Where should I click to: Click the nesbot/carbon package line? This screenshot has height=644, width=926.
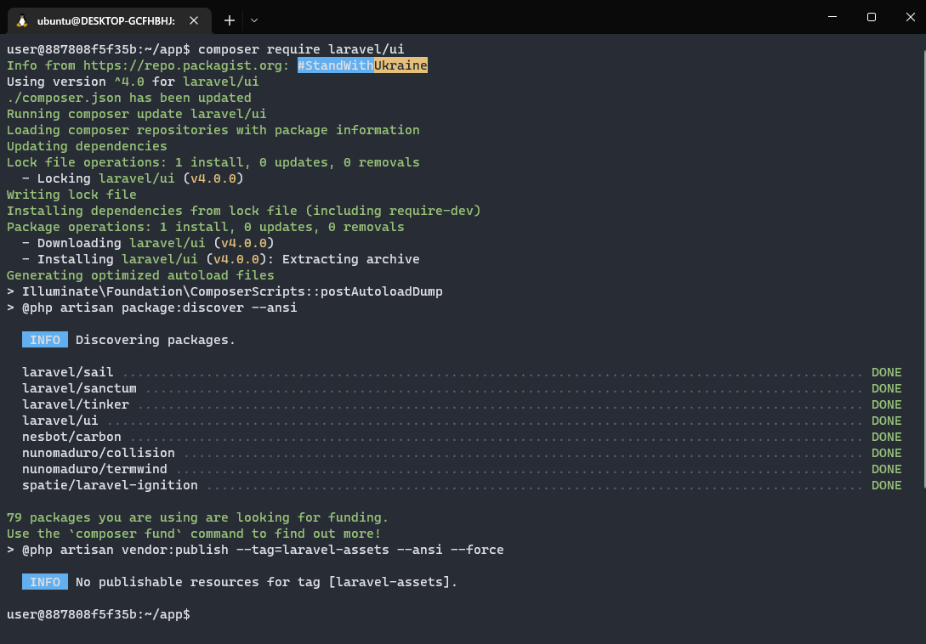pos(462,437)
